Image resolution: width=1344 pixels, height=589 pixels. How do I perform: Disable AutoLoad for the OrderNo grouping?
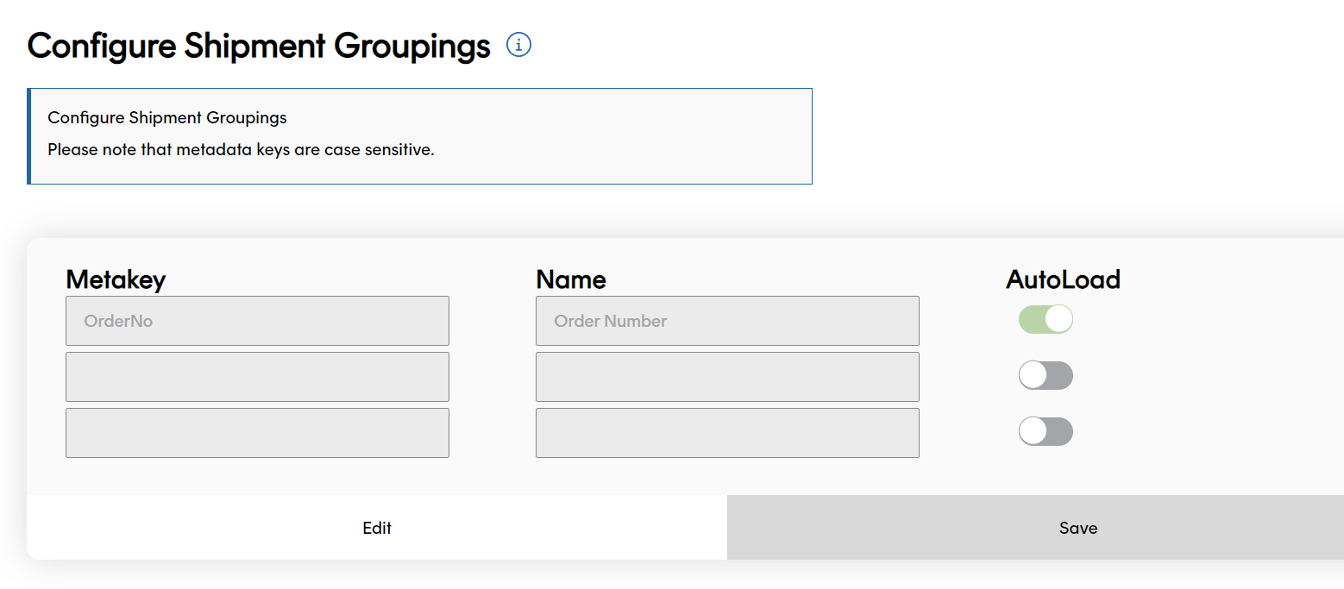[x=1046, y=318]
